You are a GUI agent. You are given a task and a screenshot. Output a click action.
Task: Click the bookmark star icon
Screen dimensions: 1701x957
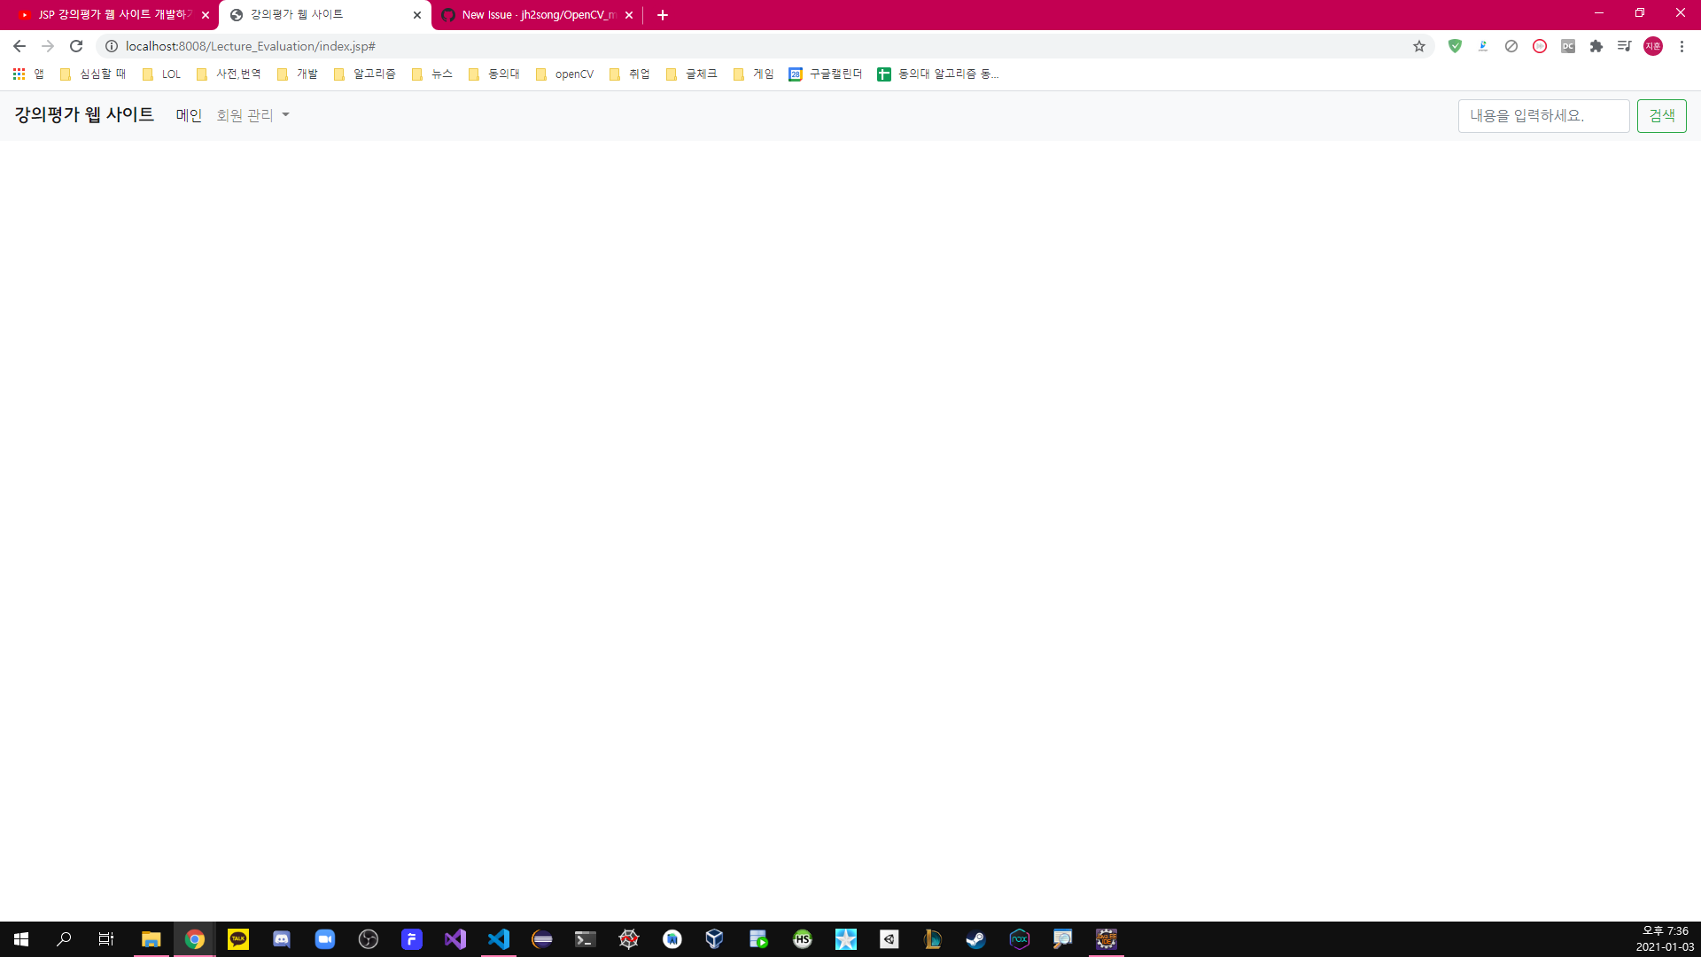tap(1419, 46)
